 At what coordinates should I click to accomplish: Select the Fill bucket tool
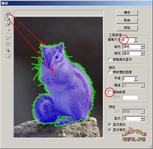[8, 18]
